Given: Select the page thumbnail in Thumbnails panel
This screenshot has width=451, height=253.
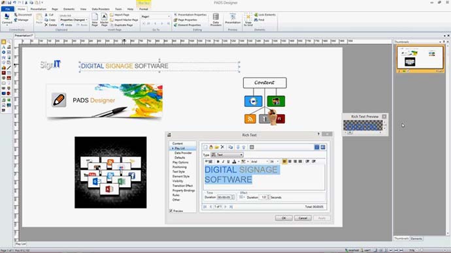Looking at the screenshot, I should point(420,57).
